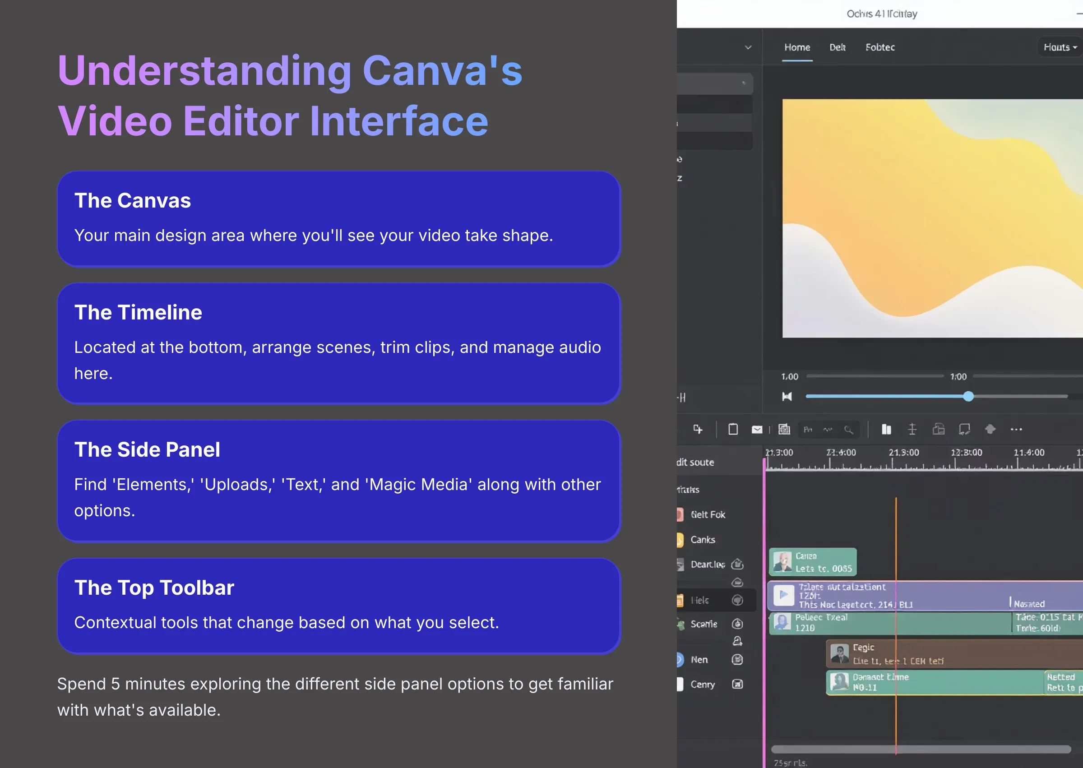Viewport: 1083px width, 768px height.
Task: Click ruler timestamp 21.3:00 at timeline start
Action: [779, 453]
